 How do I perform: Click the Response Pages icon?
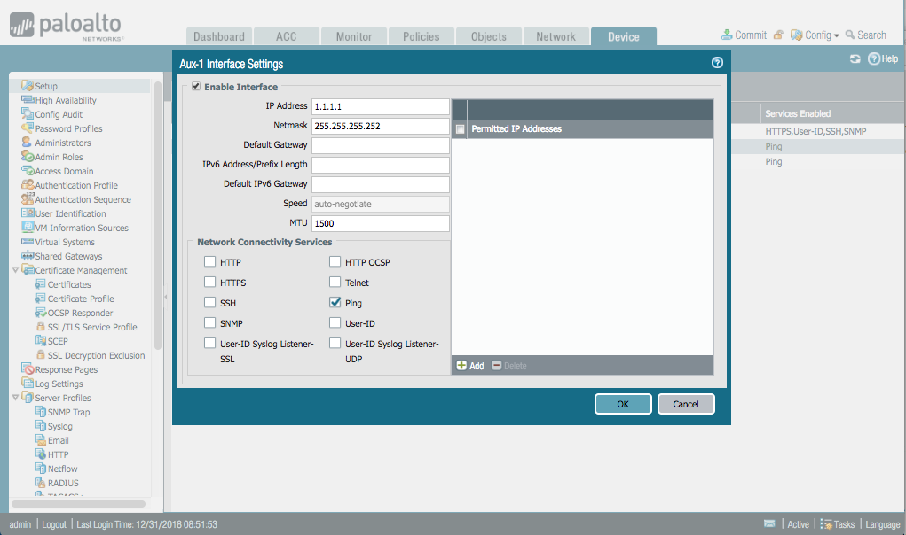click(28, 369)
